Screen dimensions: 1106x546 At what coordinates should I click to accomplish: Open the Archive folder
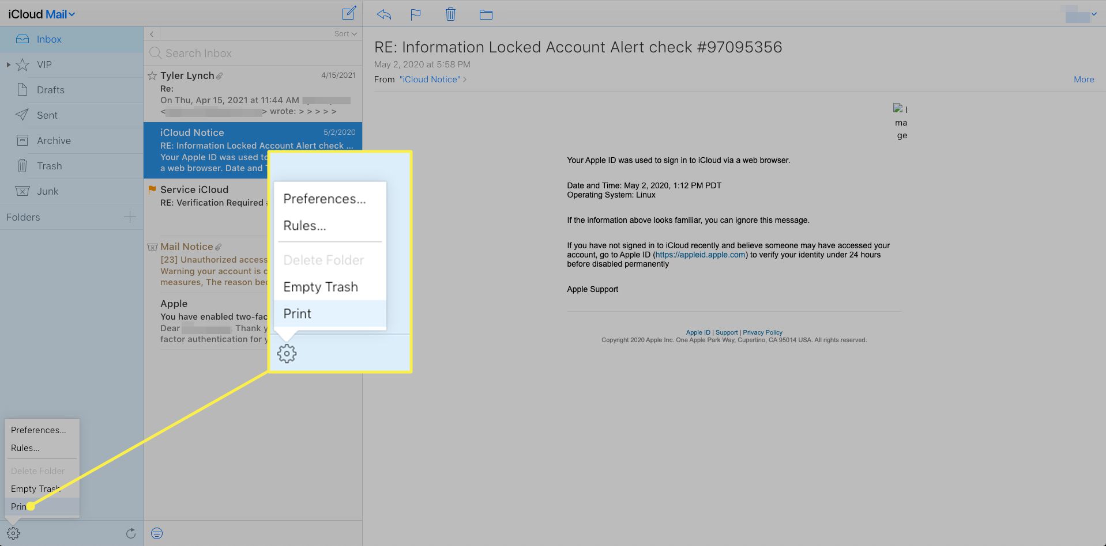72,141
